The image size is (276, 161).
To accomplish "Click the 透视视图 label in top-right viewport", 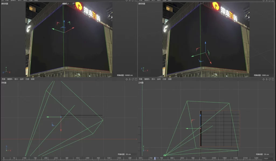I will coord(142,4).
